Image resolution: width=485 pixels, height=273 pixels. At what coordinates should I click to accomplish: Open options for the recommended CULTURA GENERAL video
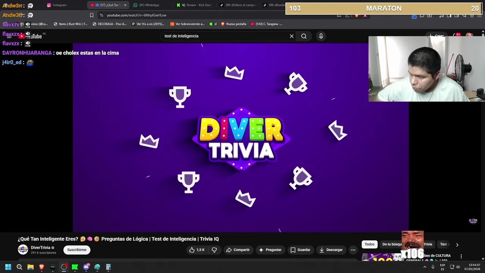pos(461,256)
